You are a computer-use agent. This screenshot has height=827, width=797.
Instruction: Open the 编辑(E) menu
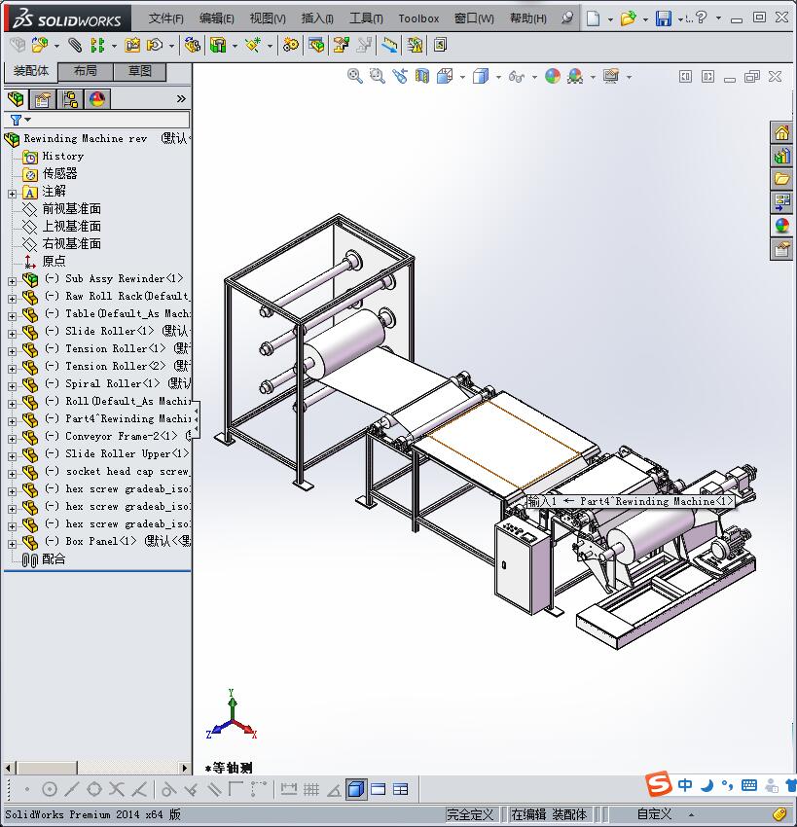[216, 18]
